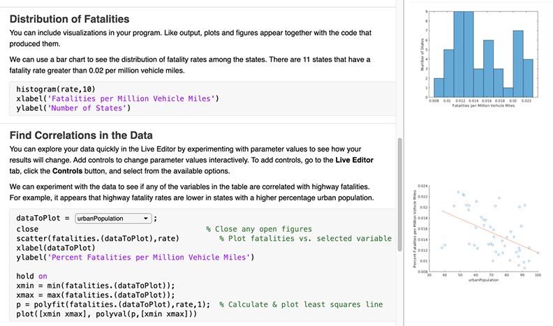Viewport: 553px width, 326px height.
Task: Click the plot([xmin xmax]...) code line
Action: [107, 315]
